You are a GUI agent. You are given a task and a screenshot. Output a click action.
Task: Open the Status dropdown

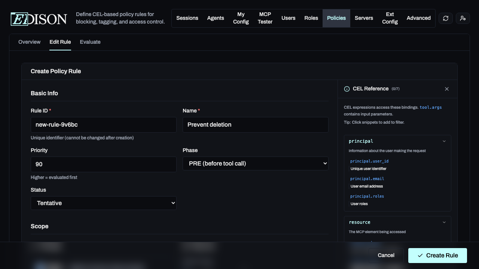[x=103, y=203]
